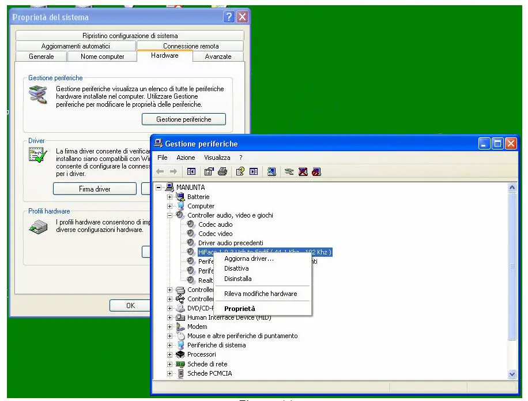Expand the Batterie node
Screen dimensions: 528x401
169,197
